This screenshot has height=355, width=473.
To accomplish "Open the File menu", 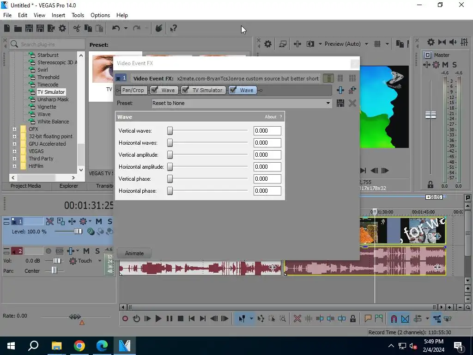I will [x=7, y=15].
